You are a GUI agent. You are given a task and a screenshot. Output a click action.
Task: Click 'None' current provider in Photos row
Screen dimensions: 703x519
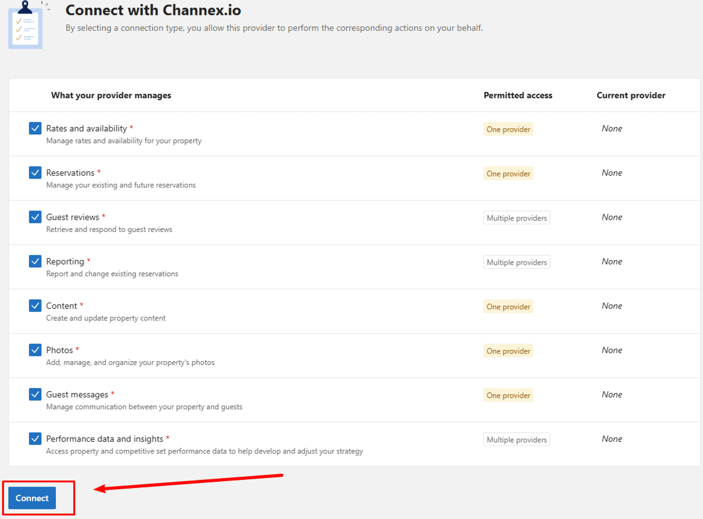(x=612, y=350)
